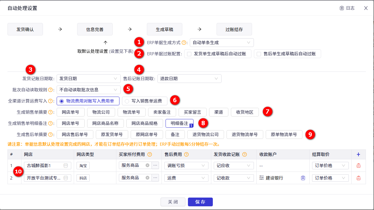This screenshot has height=210, width=374.
Task: Open 调账亏损 售后费用 dropdown
Action: (186, 166)
